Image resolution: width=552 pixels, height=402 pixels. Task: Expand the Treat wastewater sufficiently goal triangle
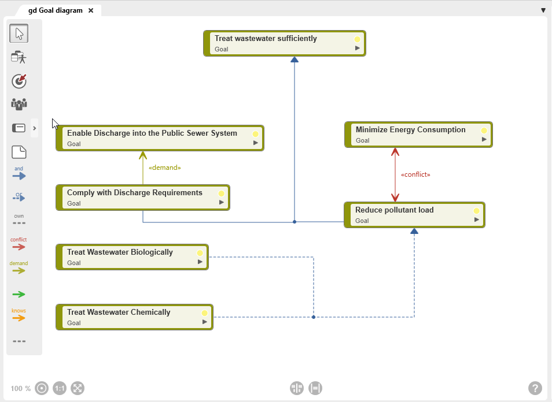pos(358,48)
